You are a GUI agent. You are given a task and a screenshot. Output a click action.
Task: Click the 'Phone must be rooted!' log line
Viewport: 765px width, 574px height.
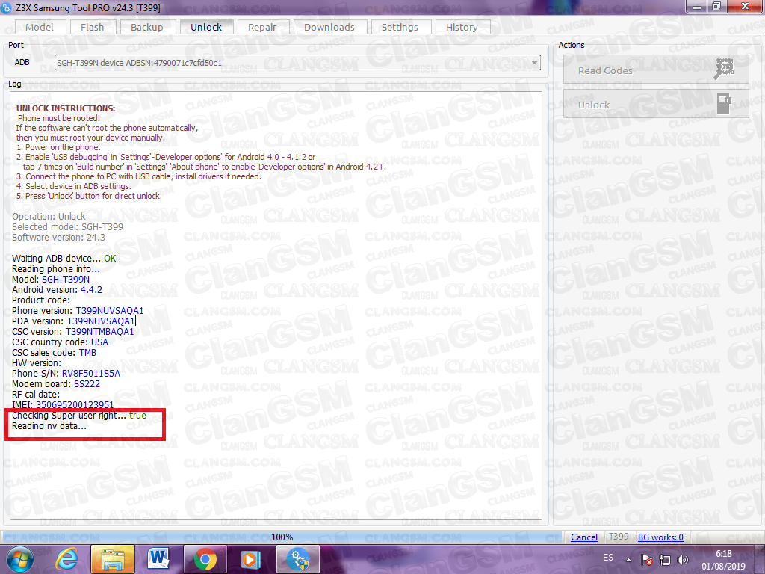pyautogui.click(x=58, y=118)
